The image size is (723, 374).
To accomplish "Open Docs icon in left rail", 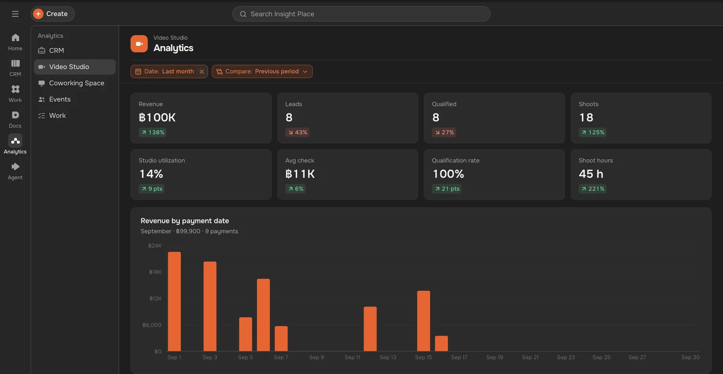I will click(x=15, y=119).
